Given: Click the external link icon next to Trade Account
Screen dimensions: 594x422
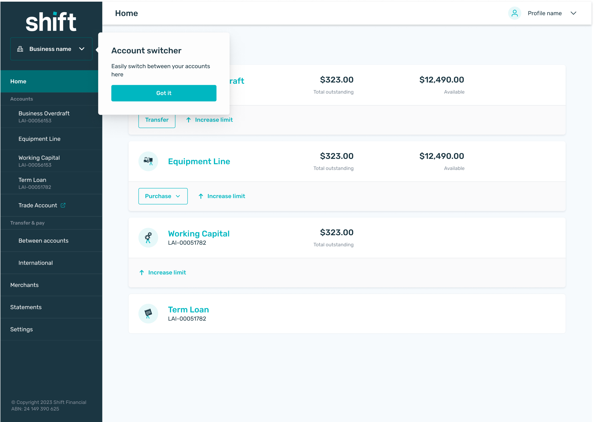Looking at the screenshot, I should (63, 205).
